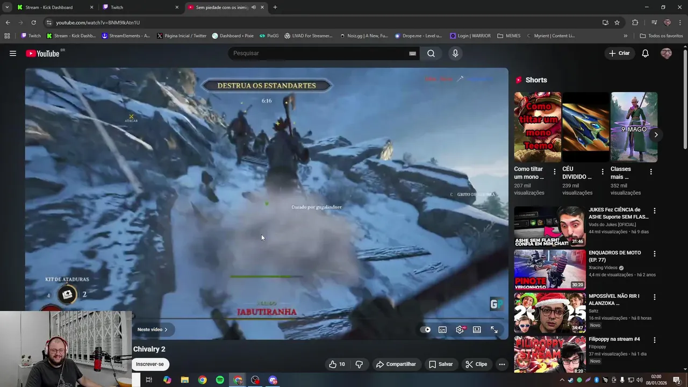
Task: Go back to previous page
Action: coord(8,23)
